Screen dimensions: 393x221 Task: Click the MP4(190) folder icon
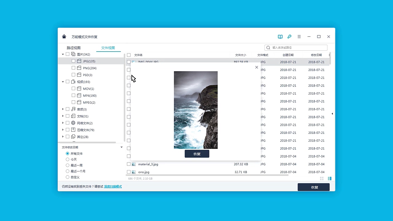point(79,95)
